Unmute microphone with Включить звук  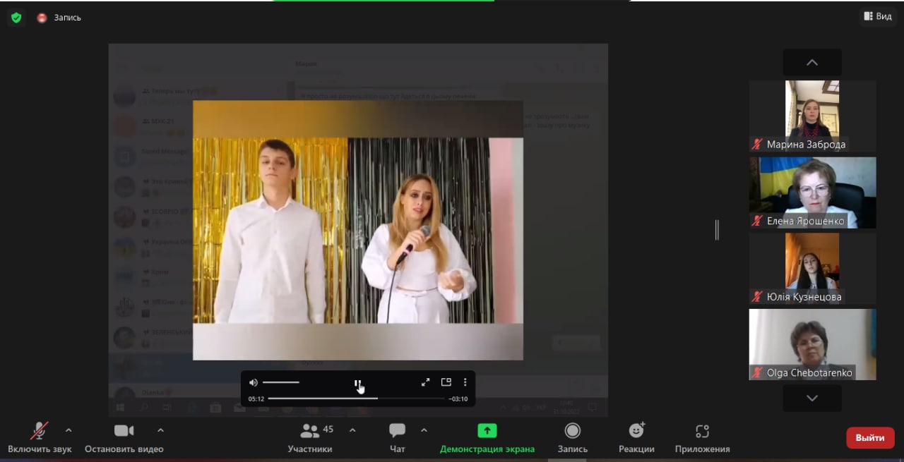tap(40, 431)
